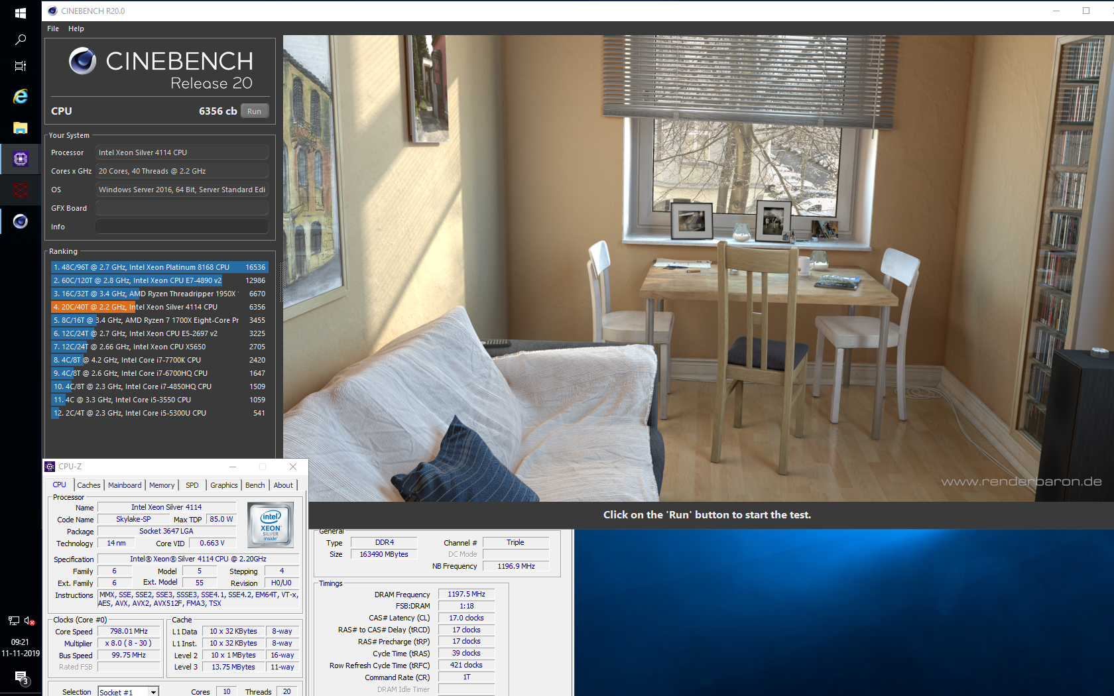The height and width of the screenshot is (696, 1114).
Task: Click the CPU-Z title bar chip icon
Action: pos(50,467)
